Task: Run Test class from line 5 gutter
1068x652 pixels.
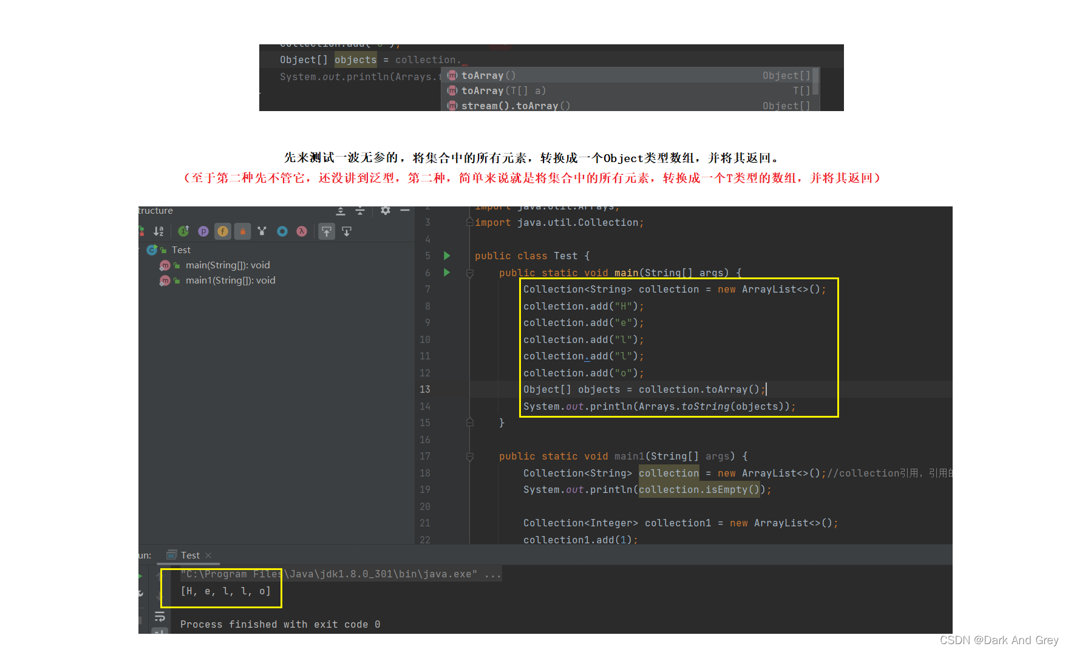Action: coord(447,256)
